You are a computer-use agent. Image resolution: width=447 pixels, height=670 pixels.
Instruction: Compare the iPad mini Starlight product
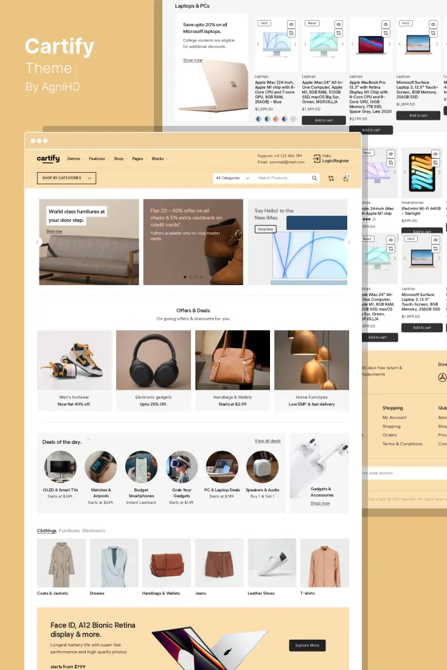click(x=435, y=163)
